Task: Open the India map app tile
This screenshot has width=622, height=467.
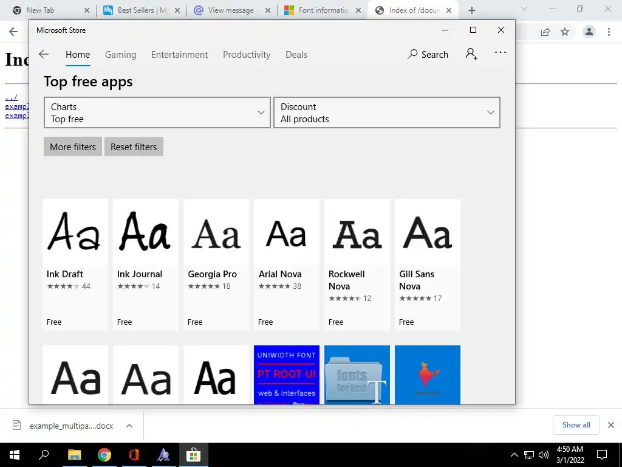Action: (428, 375)
